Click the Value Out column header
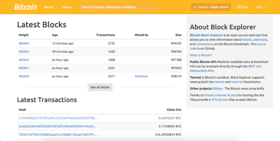 174,110
